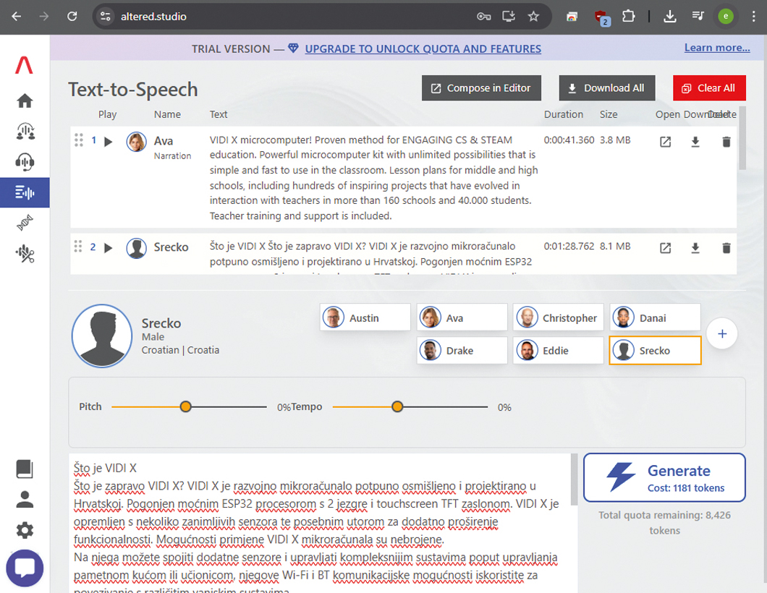Open the chat support bubble
Screen dimensions: 767x593
(x=25, y=568)
